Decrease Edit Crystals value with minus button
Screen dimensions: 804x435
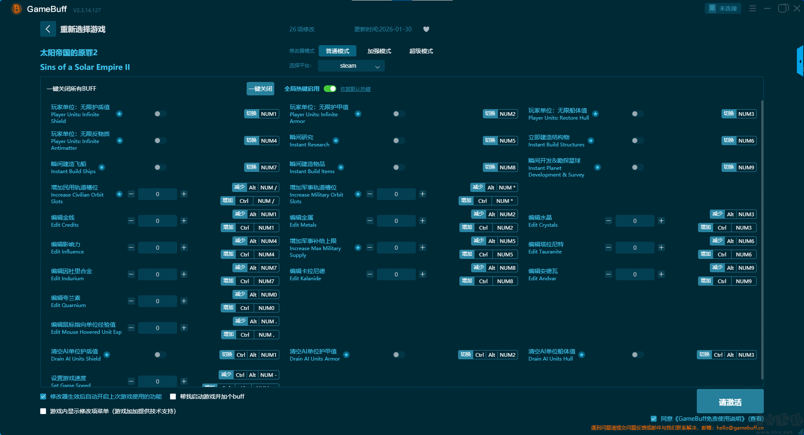pyautogui.click(x=608, y=221)
